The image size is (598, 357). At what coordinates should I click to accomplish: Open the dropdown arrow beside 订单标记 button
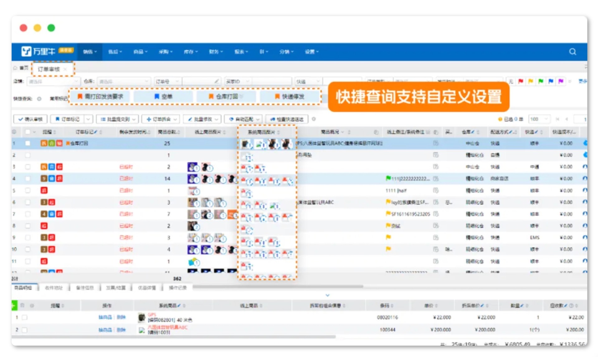[88, 119]
